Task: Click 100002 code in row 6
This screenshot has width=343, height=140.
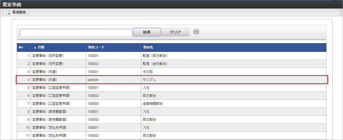Action: point(93,96)
